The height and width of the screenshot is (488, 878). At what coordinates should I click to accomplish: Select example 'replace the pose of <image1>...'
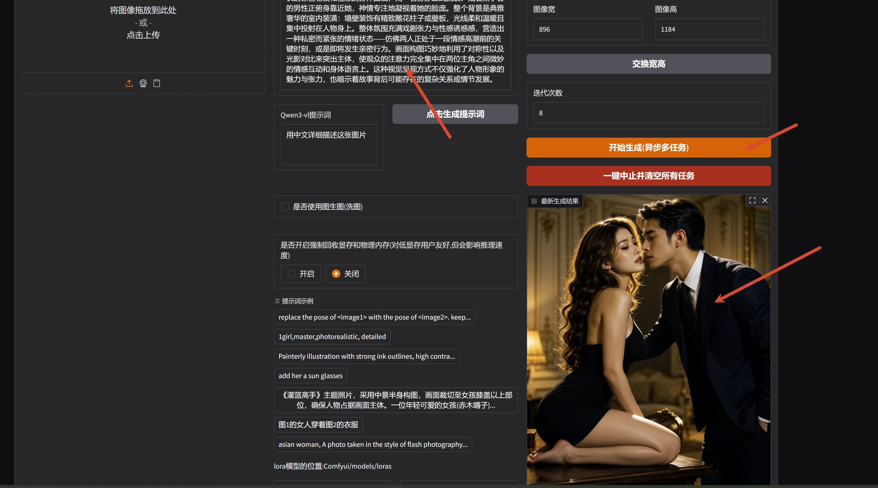375,317
